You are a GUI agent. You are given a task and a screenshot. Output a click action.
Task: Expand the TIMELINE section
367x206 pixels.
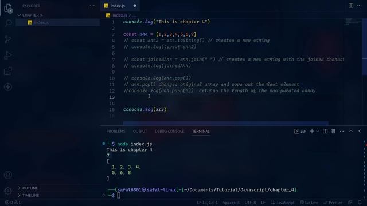pyautogui.click(x=30, y=195)
